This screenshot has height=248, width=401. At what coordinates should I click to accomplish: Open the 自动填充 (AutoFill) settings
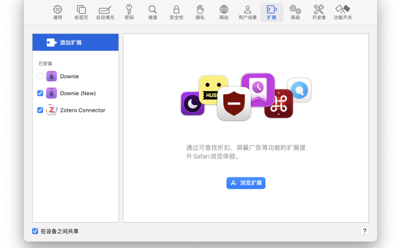point(105,12)
